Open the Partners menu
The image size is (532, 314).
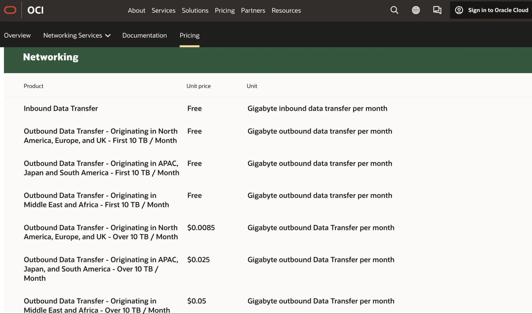pyautogui.click(x=253, y=10)
